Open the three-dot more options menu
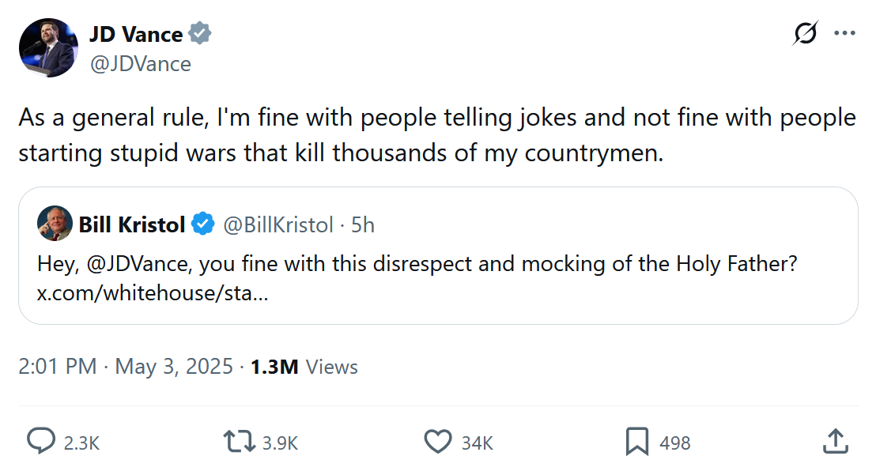Image resolution: width=876 pixels, height=471 pixels. coord(844,34)
